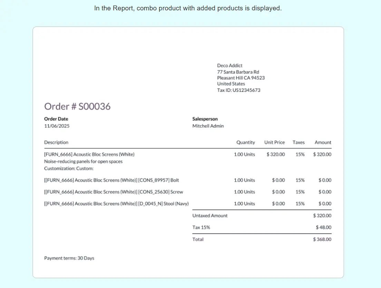Click the [CONS_25630] Screw line item
Image resolution: width=381 pixels, height=288 pixels.
[x=114, y=192]
